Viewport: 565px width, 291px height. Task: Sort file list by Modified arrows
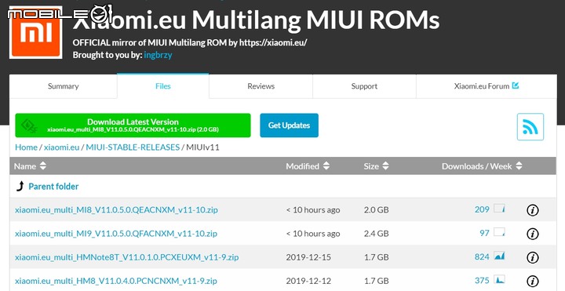[x=326, y=166]
